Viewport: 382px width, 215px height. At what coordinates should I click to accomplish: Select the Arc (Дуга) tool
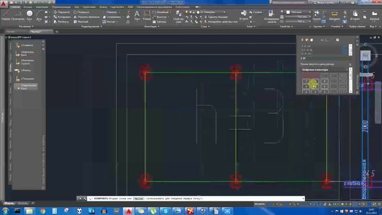[39, 15]
